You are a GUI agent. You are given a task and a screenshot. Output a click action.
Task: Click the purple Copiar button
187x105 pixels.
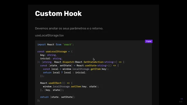point(149,41)
